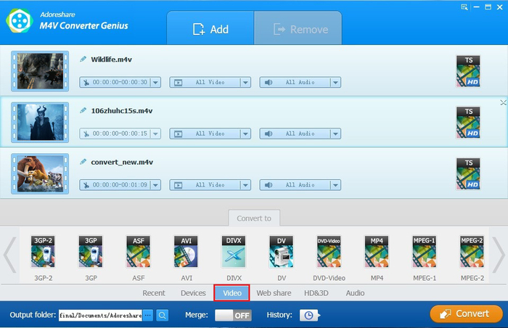The height and width of the screenshot is (328, 508).
Task: Expand trim time dropdown for Wildlife.m4v
Action: (x=155, y=82)
